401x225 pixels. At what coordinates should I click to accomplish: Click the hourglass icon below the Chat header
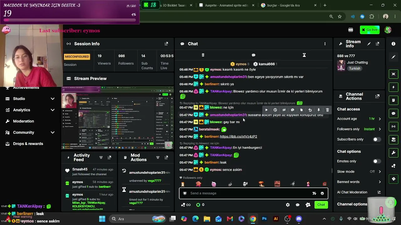coord(304,55)
